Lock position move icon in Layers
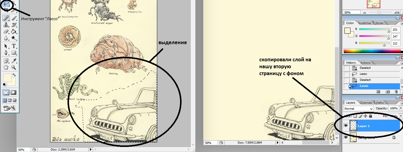Viewport: 403px width, 152px height. pos(365,116)
